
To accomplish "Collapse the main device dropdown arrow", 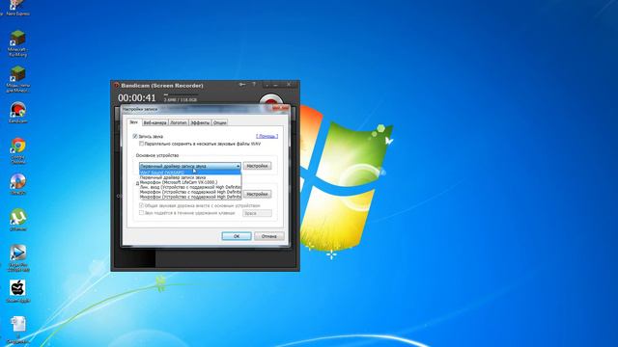I will [238, 166].
